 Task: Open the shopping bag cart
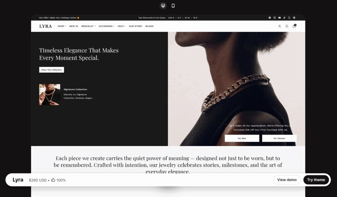pyautogui.click(x=294, y=26)
